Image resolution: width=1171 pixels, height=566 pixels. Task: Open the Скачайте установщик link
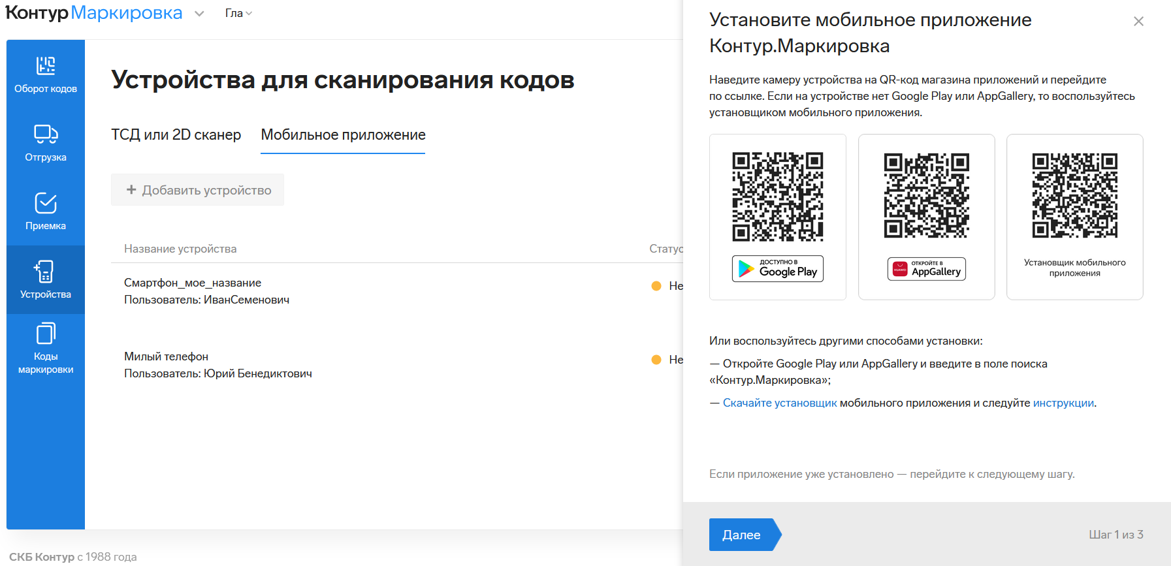pos(779,403)
